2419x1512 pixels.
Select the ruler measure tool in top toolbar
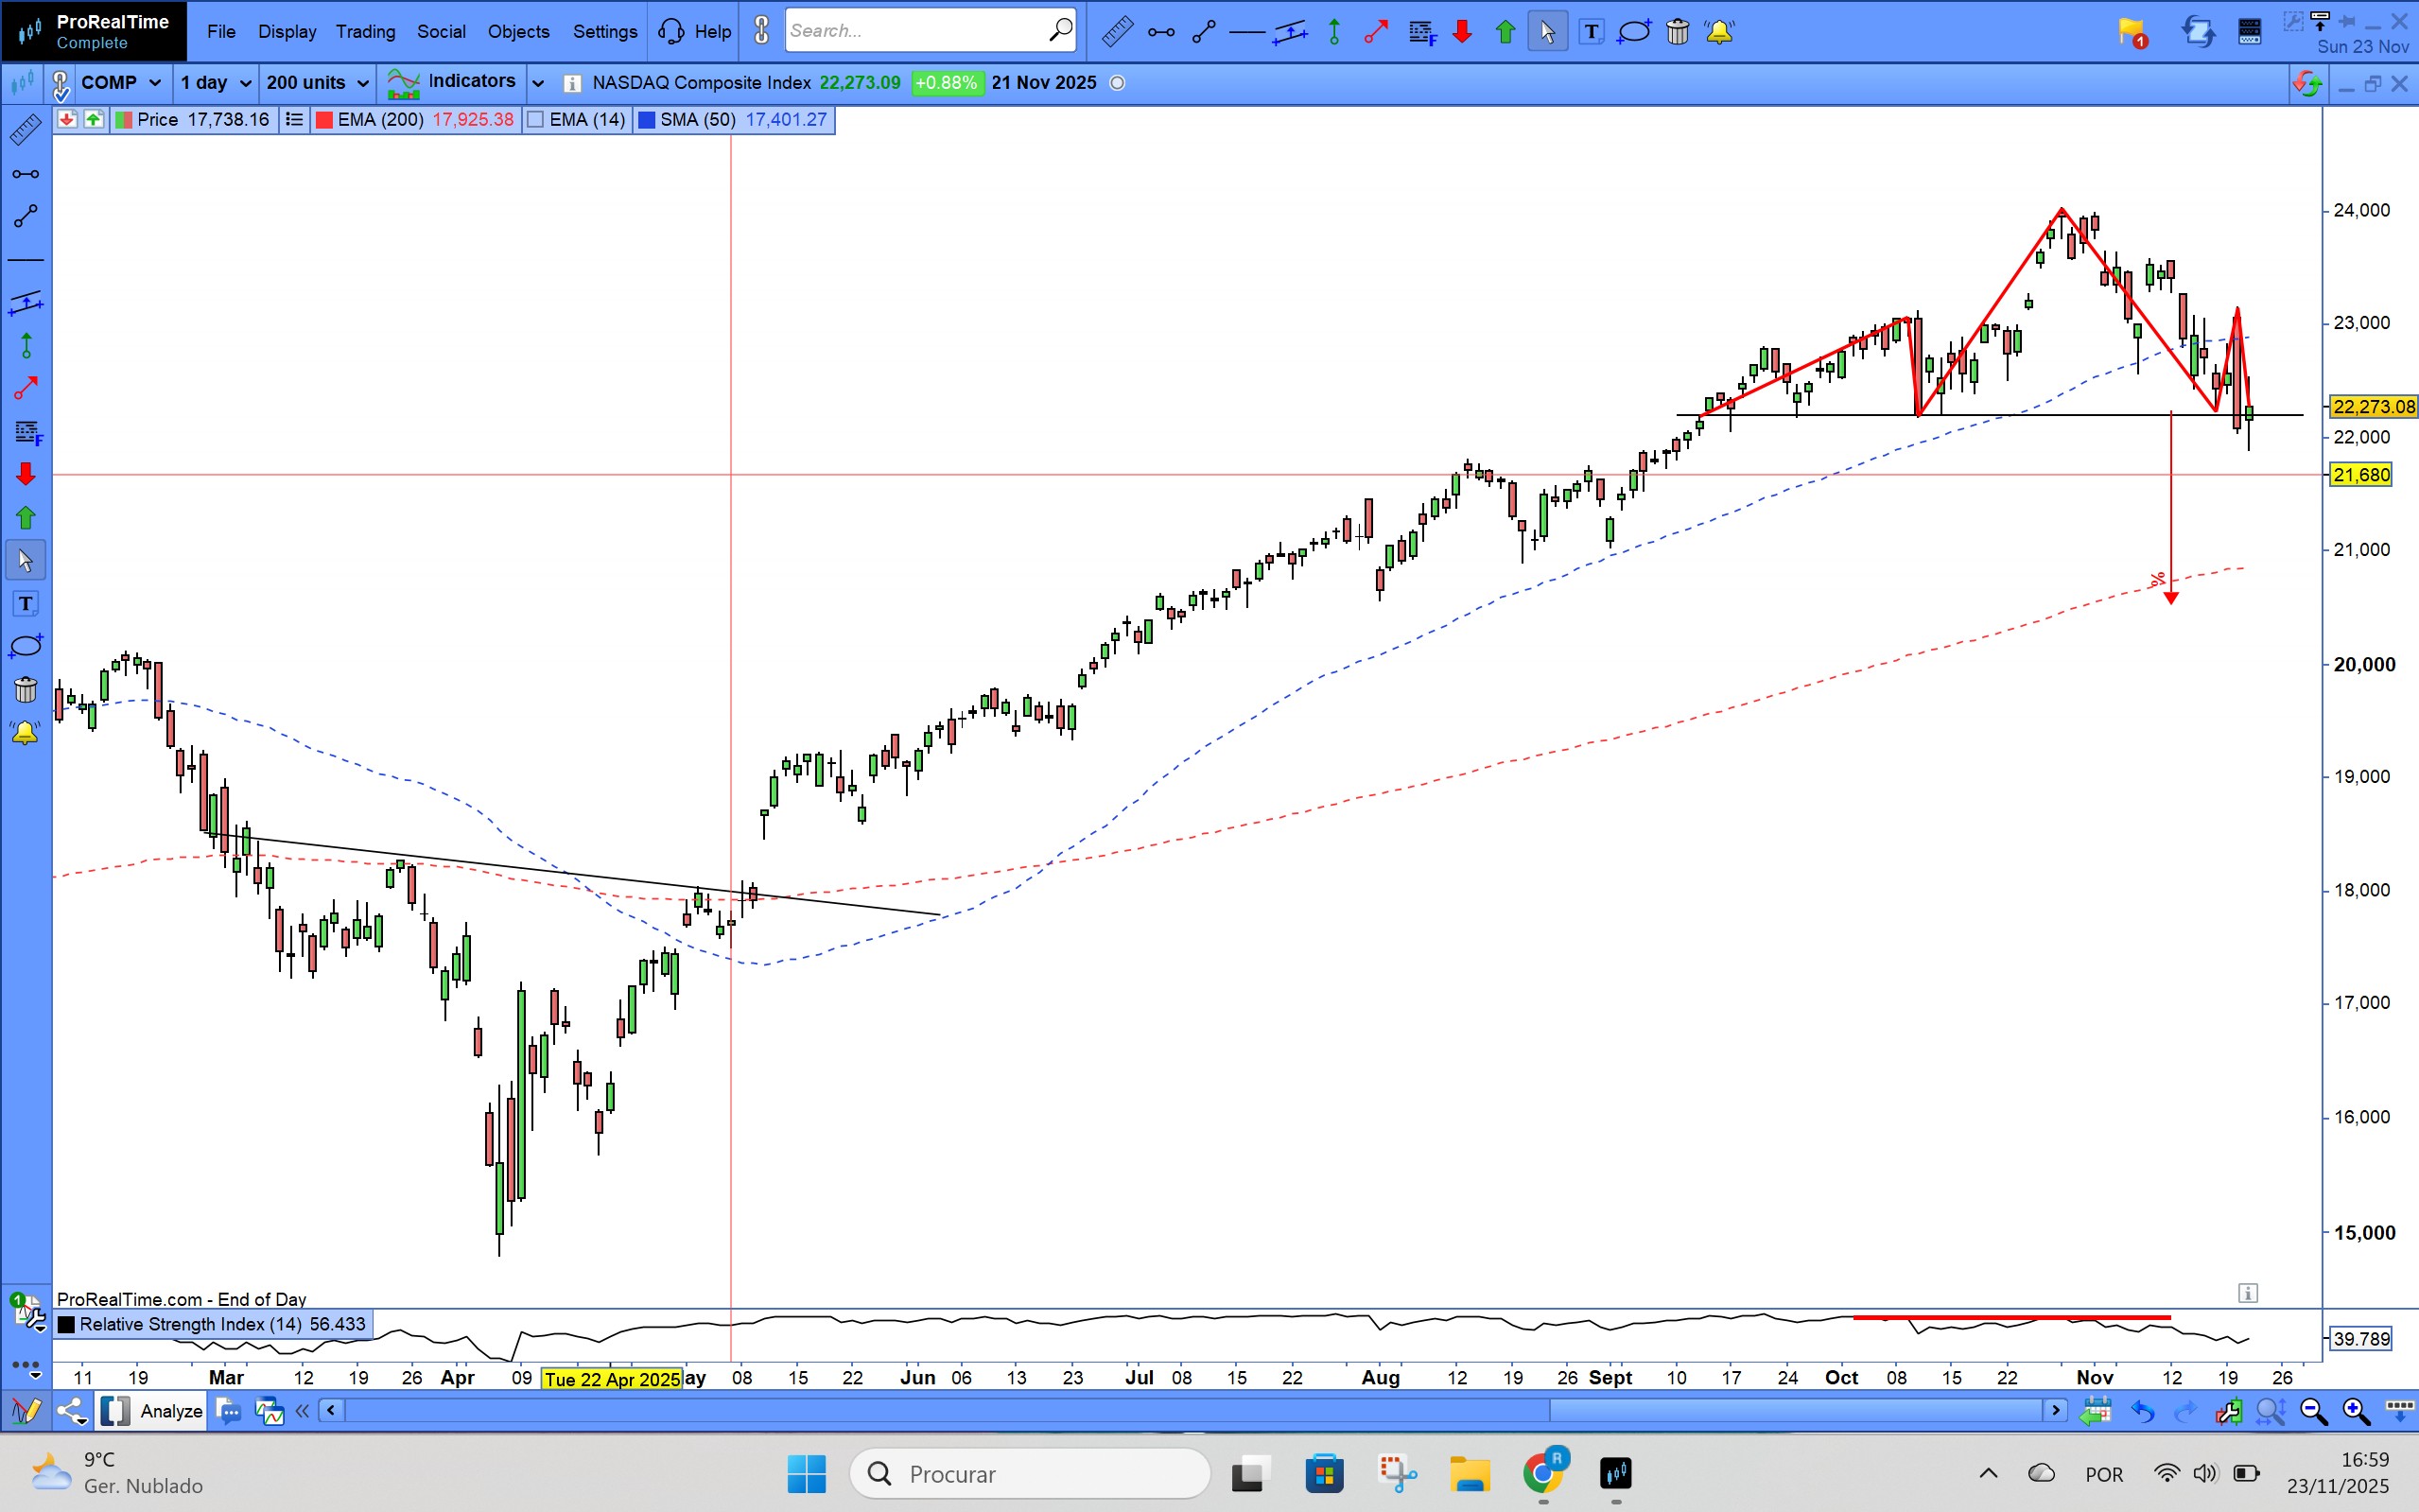(1117, 32)
